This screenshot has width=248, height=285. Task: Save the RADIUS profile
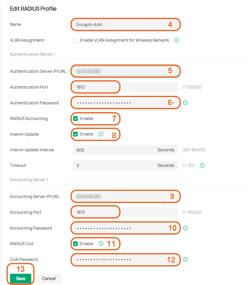pyautogui.click(x=21, y=278)
